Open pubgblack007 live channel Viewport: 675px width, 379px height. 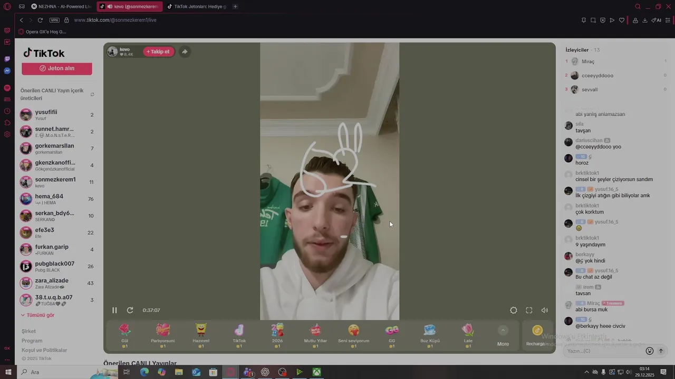pyautogui.click(x=57, y=266)
